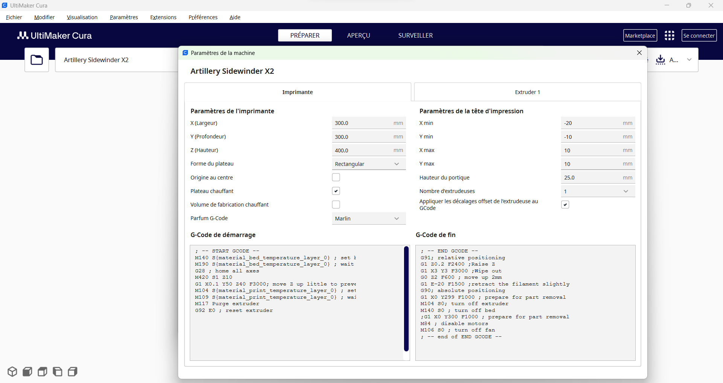Image resolution: width=723 pixels, height=383 pixels.
Task: Click the 'G-Code de démarrage' heading
Action: click(x=223, y=235)
